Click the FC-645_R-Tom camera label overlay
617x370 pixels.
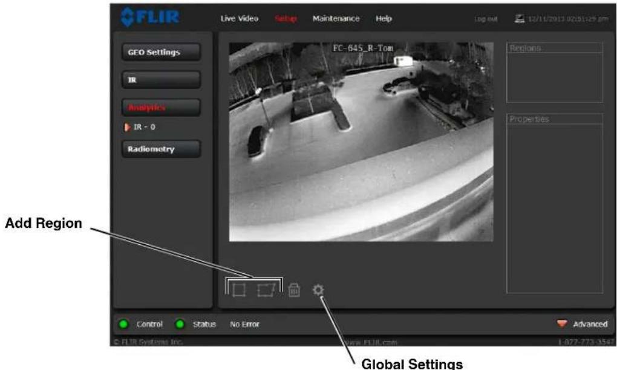pyautogui.click(x=363, y=48)
